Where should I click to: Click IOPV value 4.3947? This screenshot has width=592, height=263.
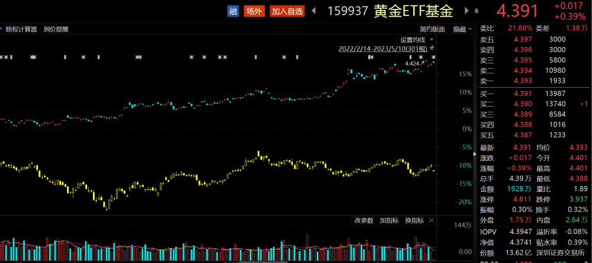click(x=521, y=232)
